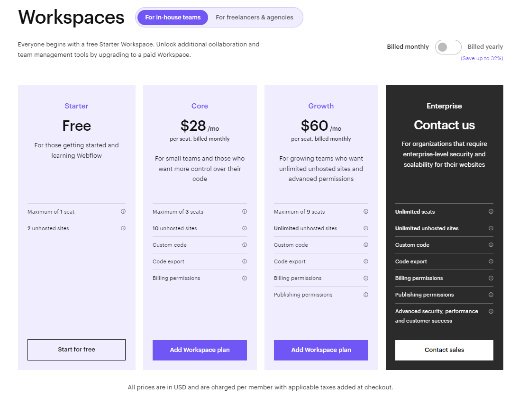
Task: Click Starter's Free price text
Action: point(76,126)
